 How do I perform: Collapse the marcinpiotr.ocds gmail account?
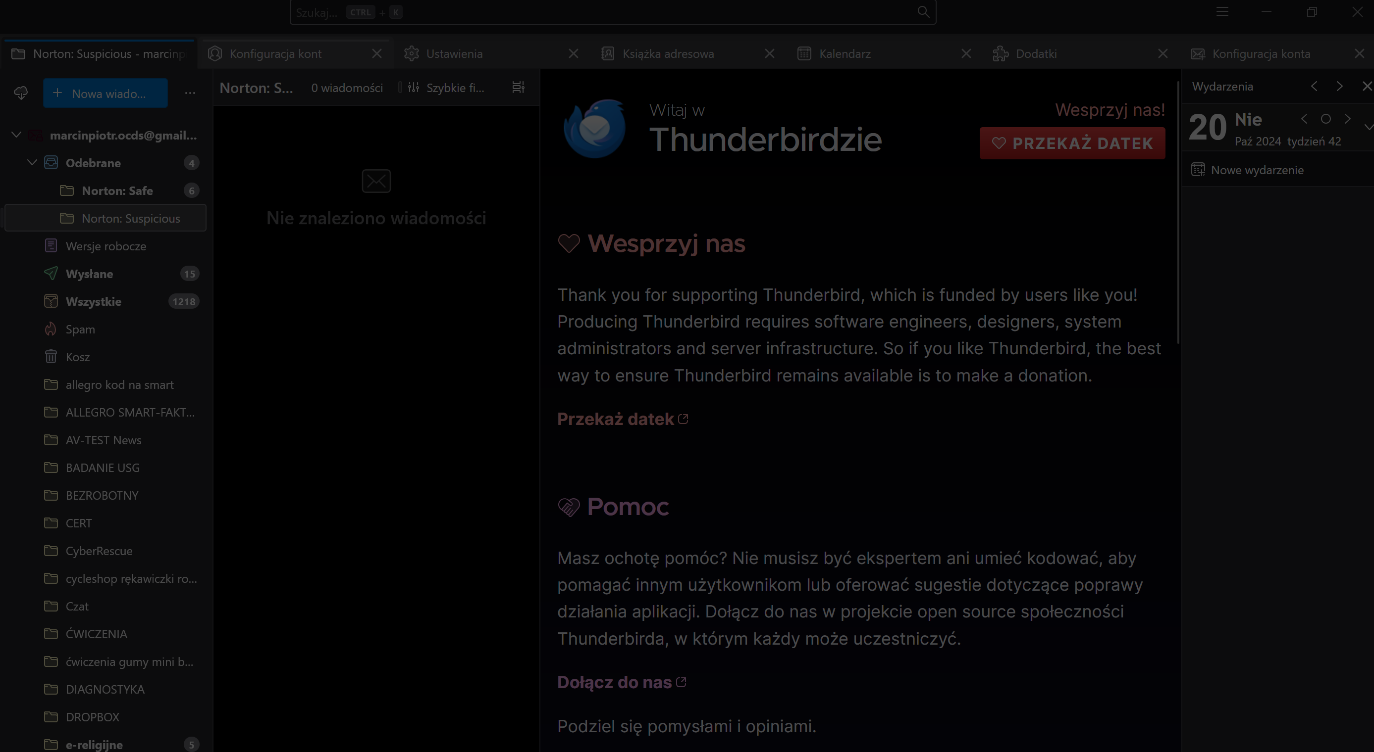click(16, 135)
